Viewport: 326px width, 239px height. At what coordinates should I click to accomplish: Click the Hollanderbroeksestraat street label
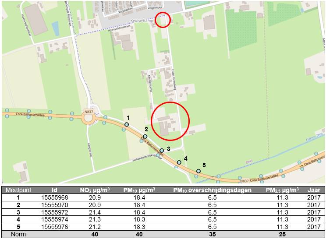[x=147, y=158]
